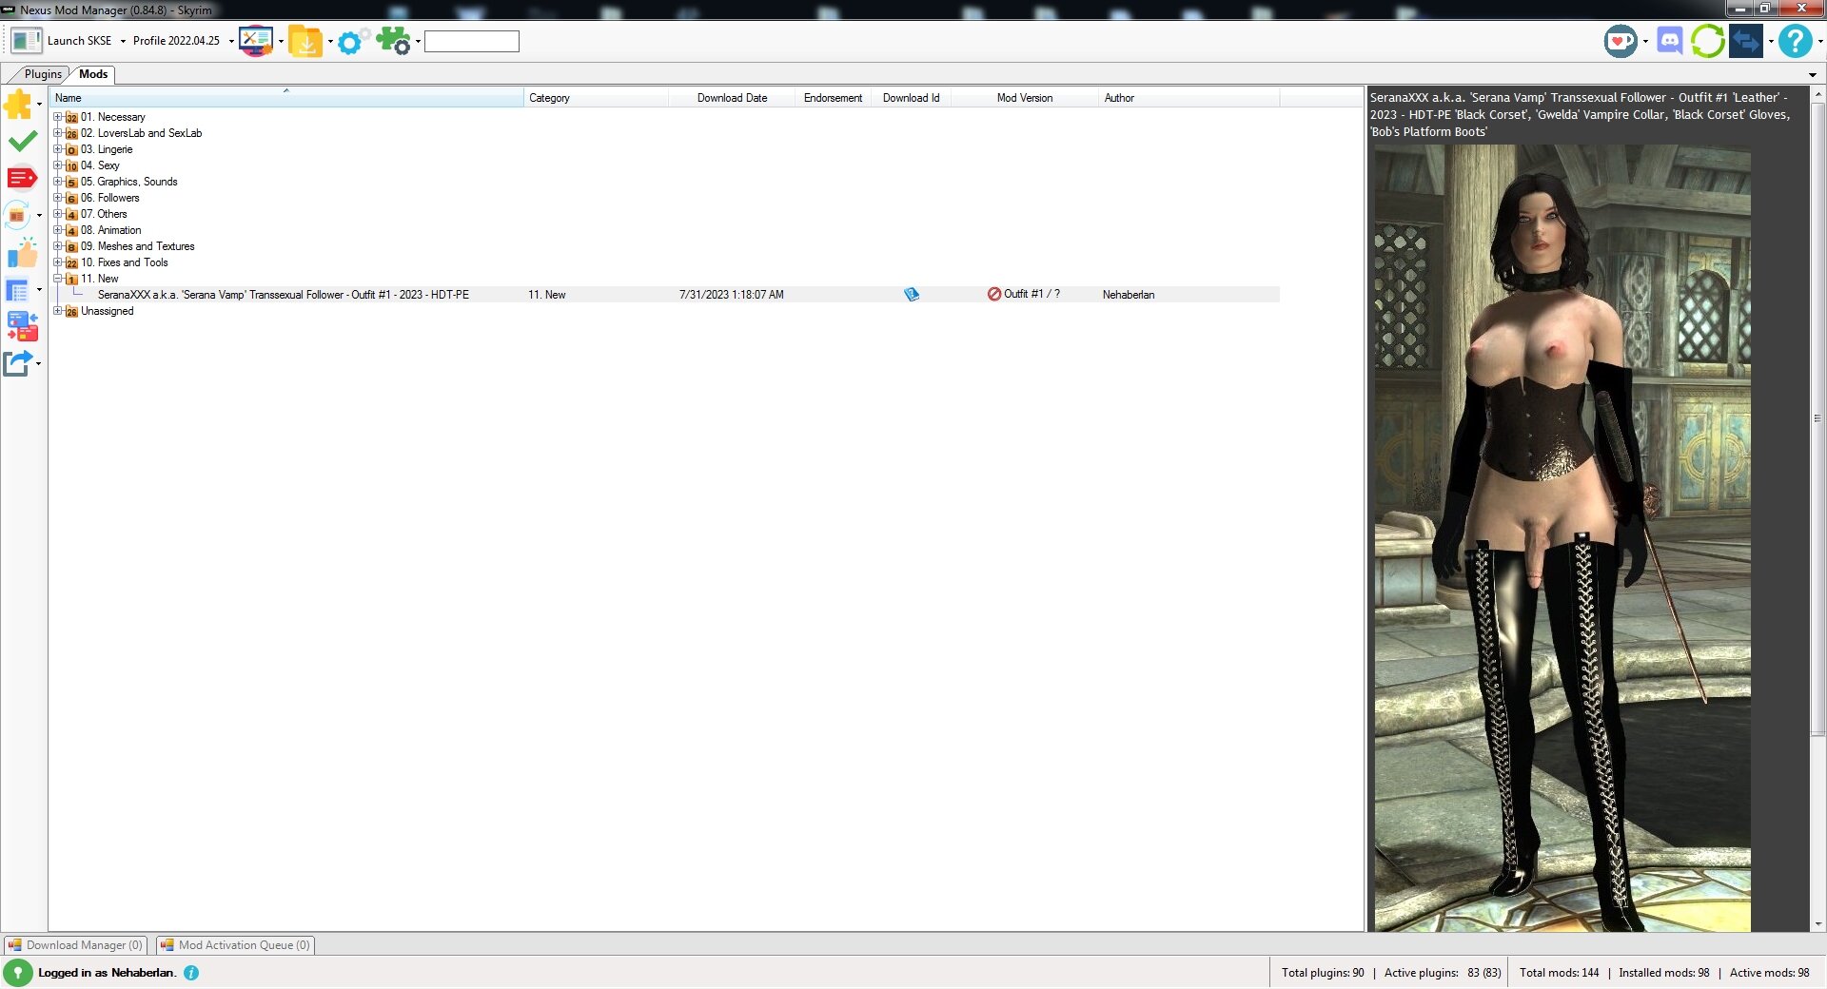Image resolution: width=1827 pixels, height=989 pixels.
Task: Open the dropdown beside the downloads folder icon
Action: point(330,42)
